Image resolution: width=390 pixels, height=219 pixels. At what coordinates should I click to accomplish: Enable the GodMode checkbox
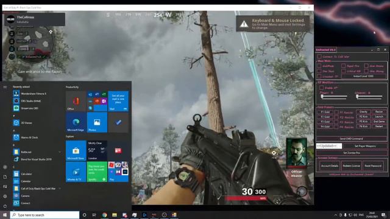pyautogui.click(x=319, y=66)
